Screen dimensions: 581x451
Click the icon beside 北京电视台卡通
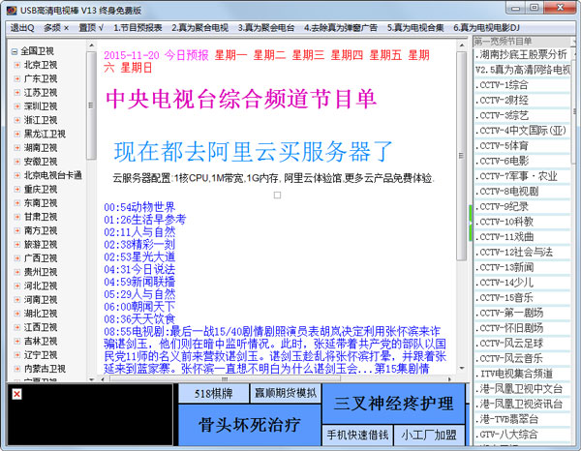(x=17, y=175)
